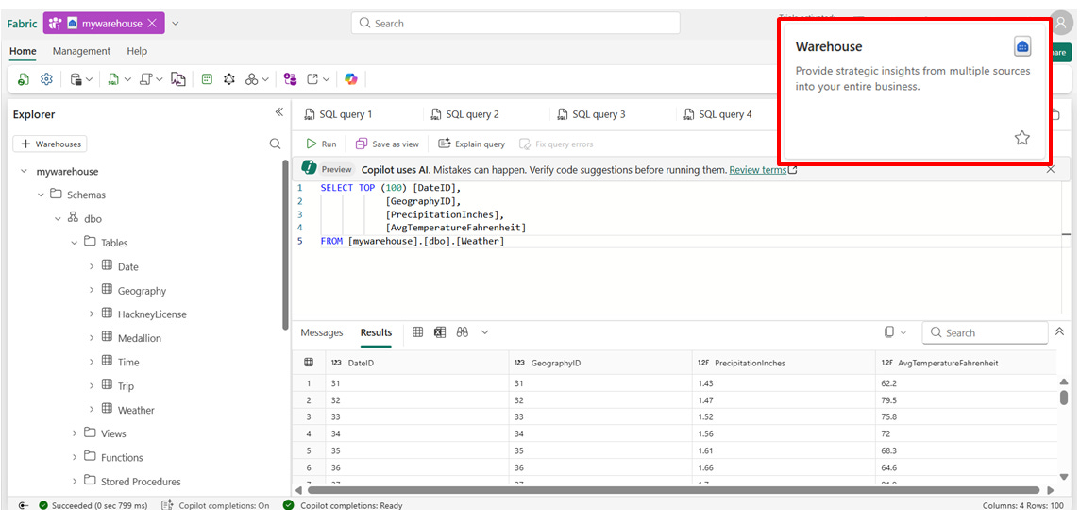Open dropdown next to Get data icon
Image resolution: width=1080 pixels, height=510 pixels.
[x=90, y=80]
